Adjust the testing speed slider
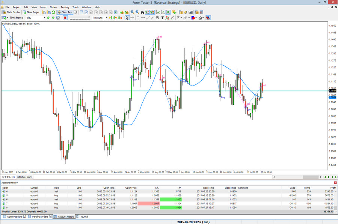 pyautogui.click(x=80, y=18)
